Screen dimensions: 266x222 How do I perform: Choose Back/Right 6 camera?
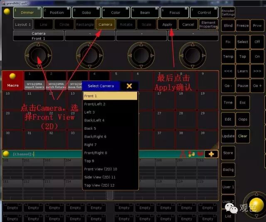click(110, 137)
